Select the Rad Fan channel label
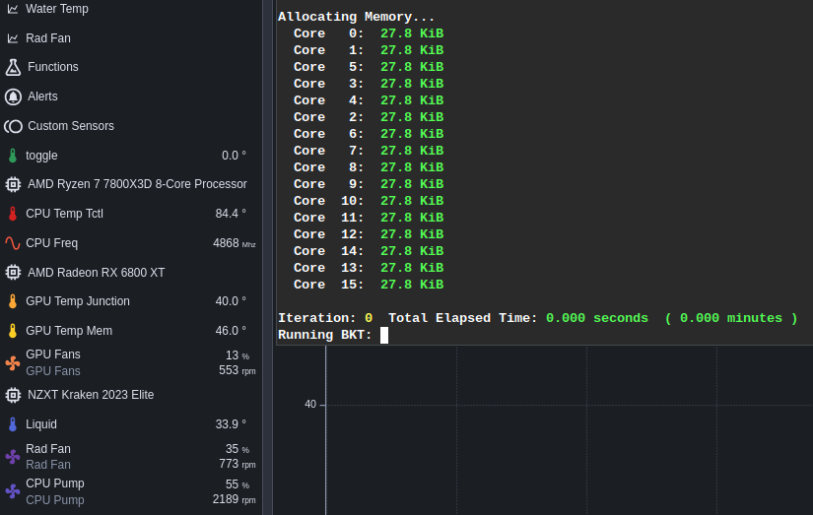Screen dimensions: 813x515 48,449
